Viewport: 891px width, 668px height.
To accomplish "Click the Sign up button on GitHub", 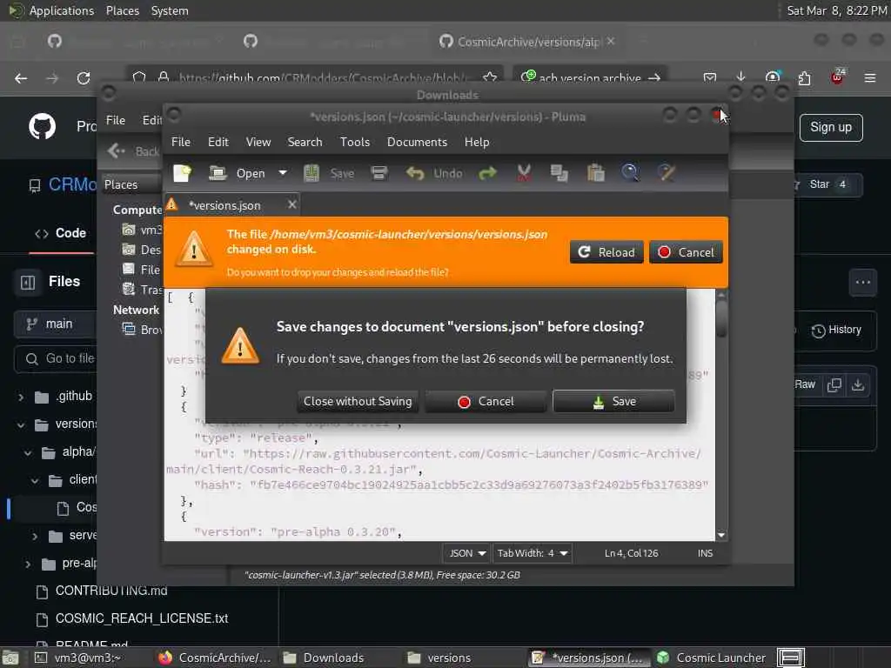I will point(831,127).
